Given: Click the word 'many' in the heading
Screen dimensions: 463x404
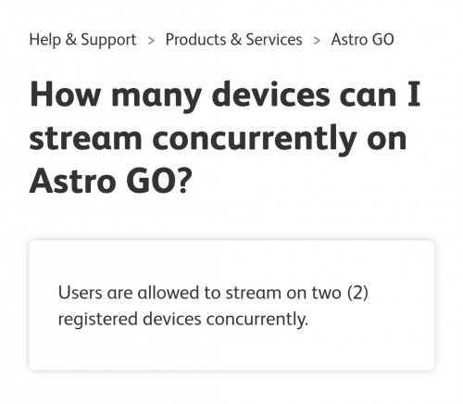Looking at the screenshot, I should [x=156, y=96].
